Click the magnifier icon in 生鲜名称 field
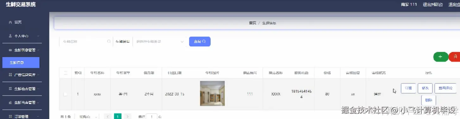 109,42
